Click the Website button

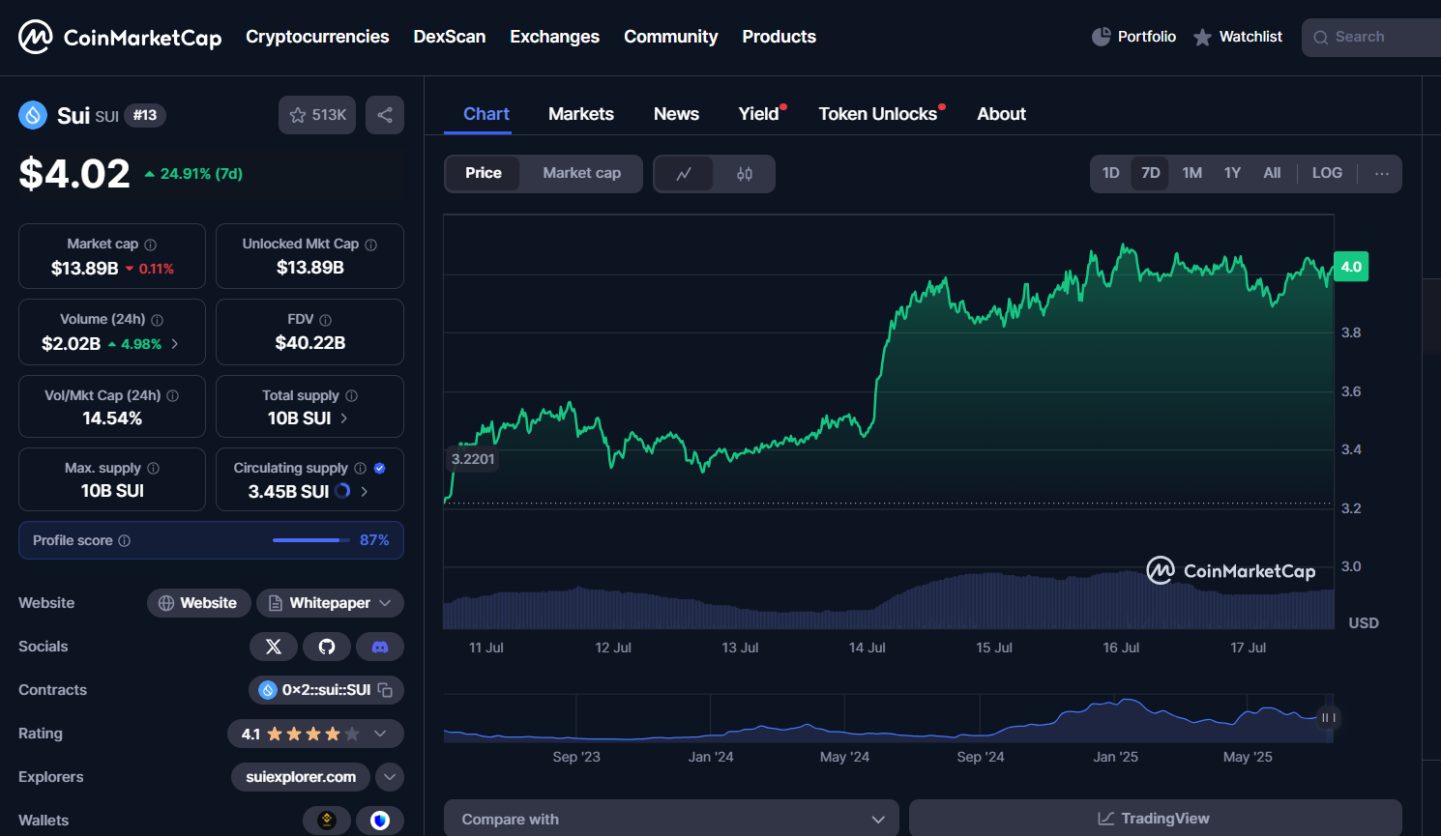198,603
